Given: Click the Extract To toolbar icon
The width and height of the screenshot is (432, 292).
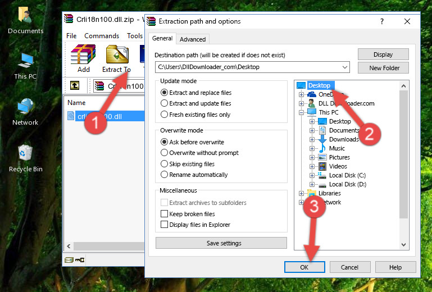Looking at the screenshot, I should tap(117, 54).
